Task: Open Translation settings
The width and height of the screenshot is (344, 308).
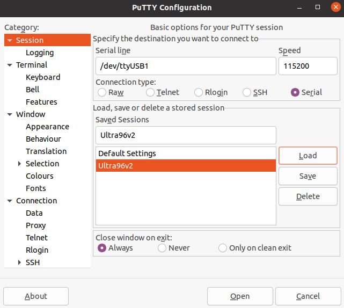Action: [x=46, y=151]
